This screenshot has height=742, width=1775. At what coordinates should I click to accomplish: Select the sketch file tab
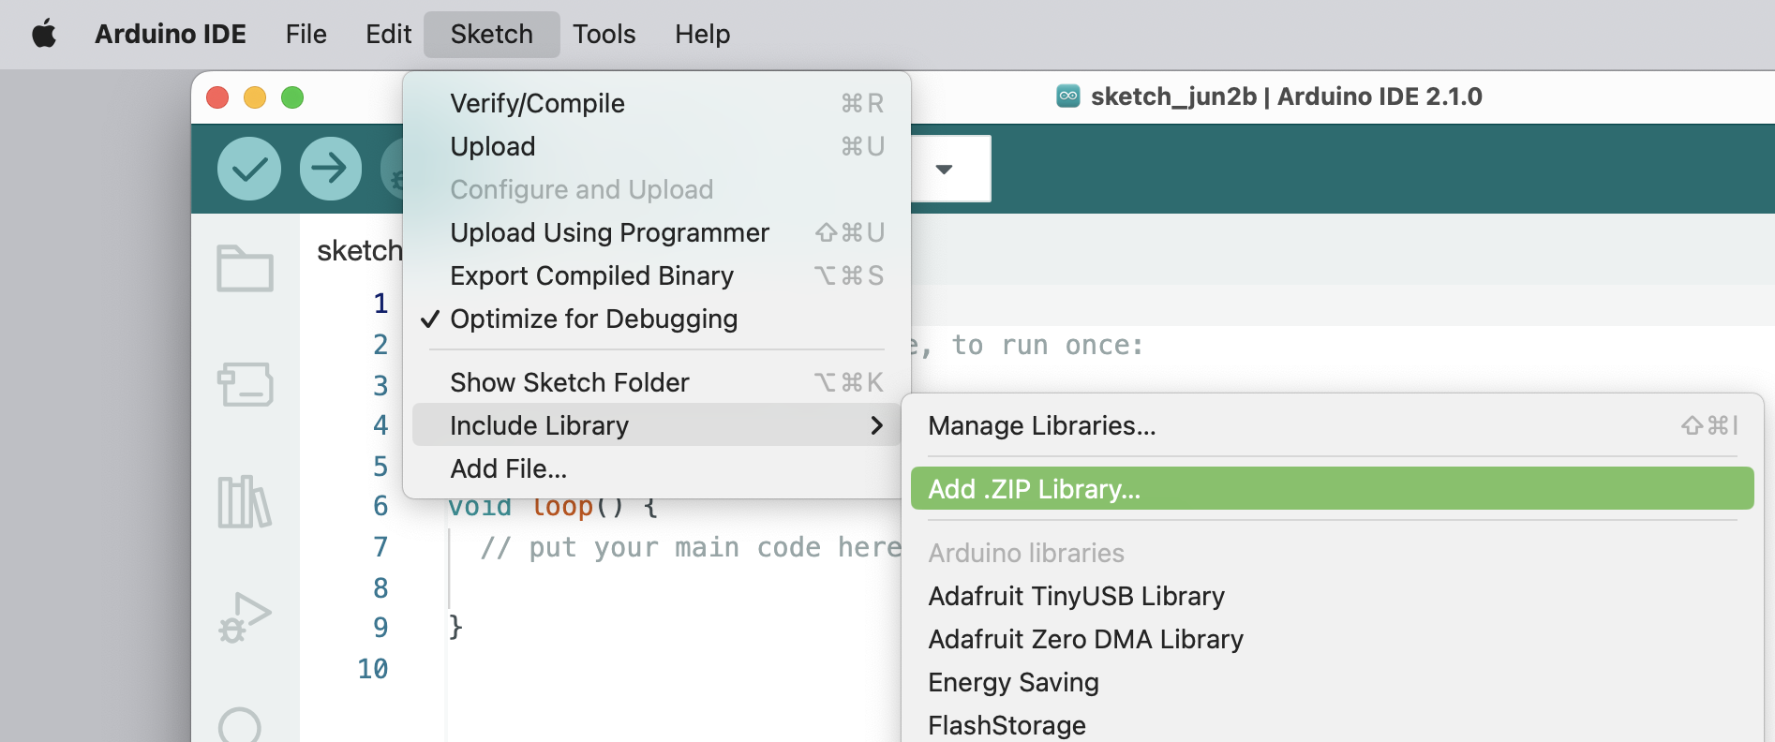pyautogui.click(x=359, y=250)
